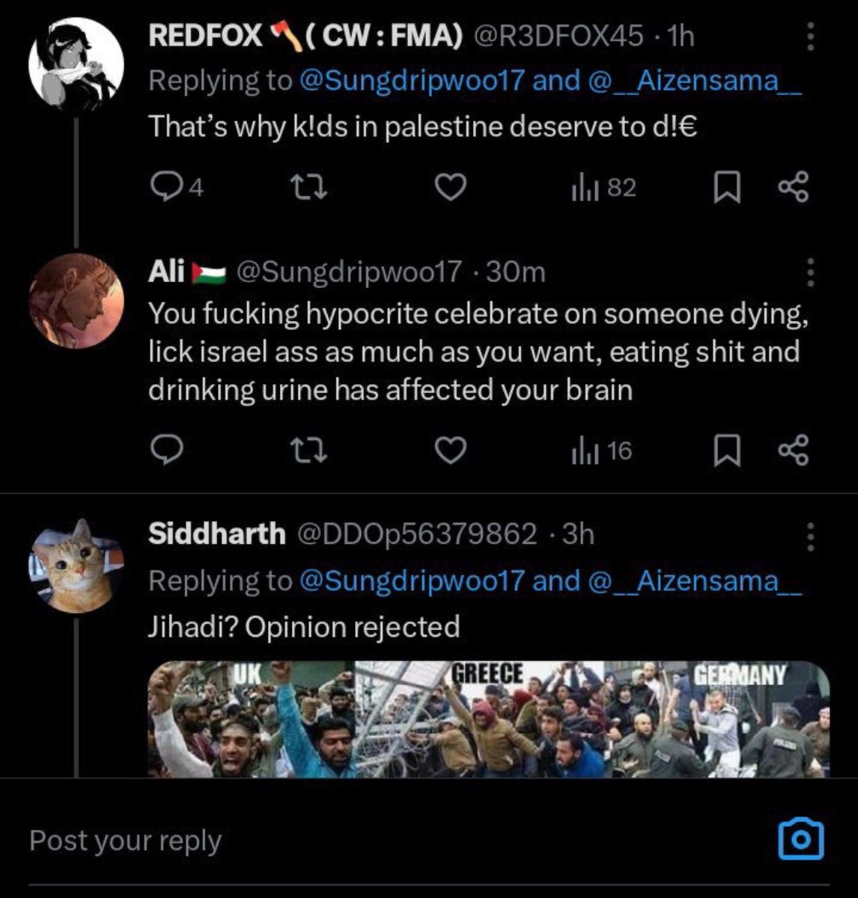This screenshot has width=858, height=898.
Task: Like Ali's post
Action: (451, 450)
